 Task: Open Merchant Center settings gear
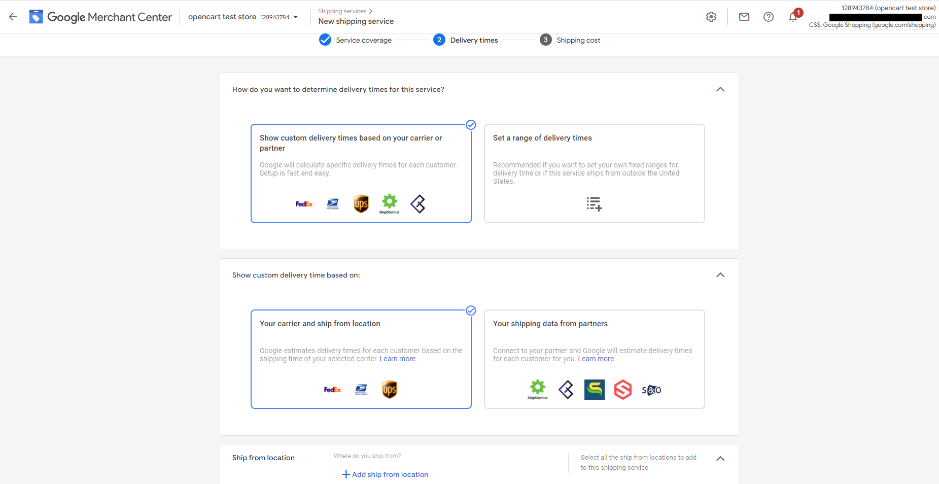[711, 17]
